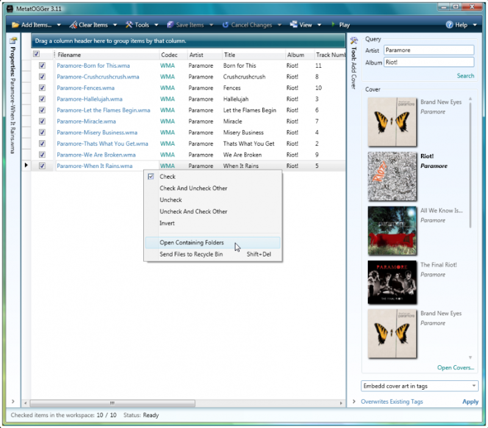Viewport: 488px width, 428px height.
Task: Toggle the select-all checkbox in the column header
Action: tap(36, 54)
